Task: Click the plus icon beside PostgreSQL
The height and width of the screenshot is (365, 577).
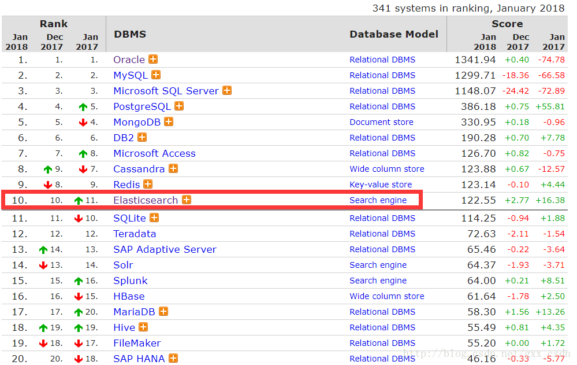Action: [179, 106]
